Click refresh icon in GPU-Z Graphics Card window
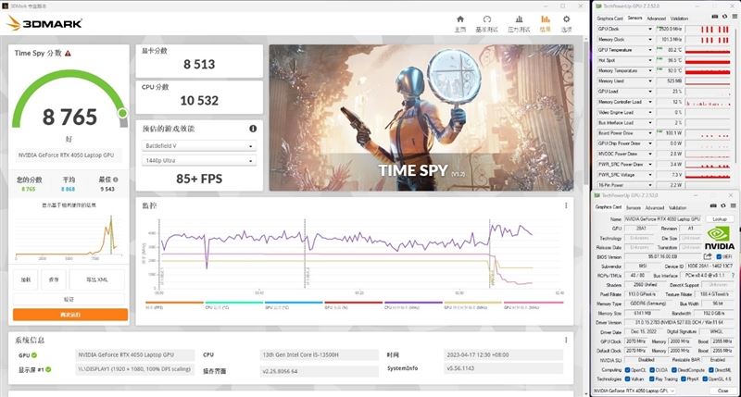The image size is (741, 397). [x=723, y=206]
